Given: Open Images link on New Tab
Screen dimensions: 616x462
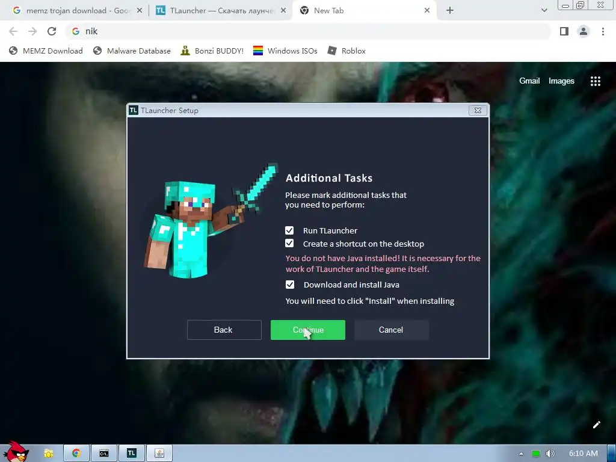Looking at the screenshot, I should 561,81.
